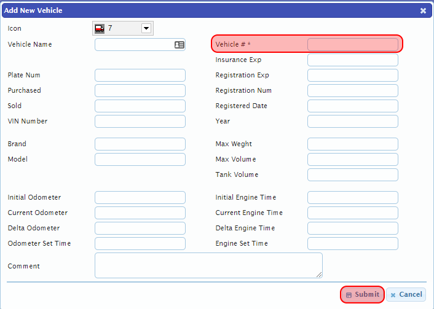Click the 'Add New Vehicle' title text
Screen dimensions: 434x309
33,10
